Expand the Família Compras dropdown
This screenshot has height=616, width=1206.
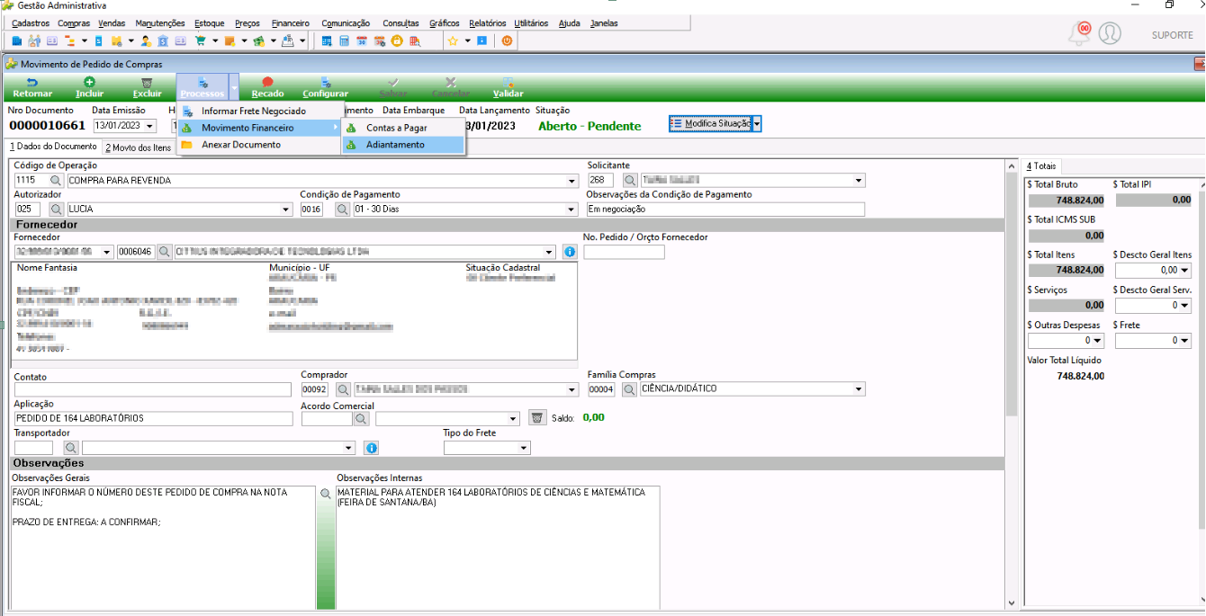point(859,390)
